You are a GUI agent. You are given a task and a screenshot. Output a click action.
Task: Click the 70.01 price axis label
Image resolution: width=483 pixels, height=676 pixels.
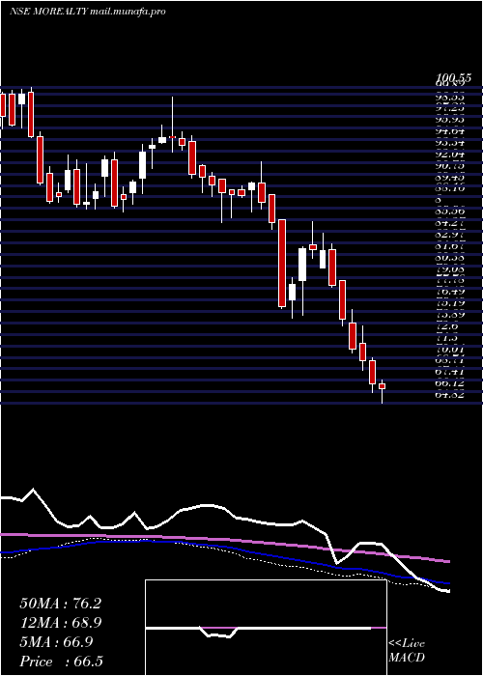click(451, 349)
